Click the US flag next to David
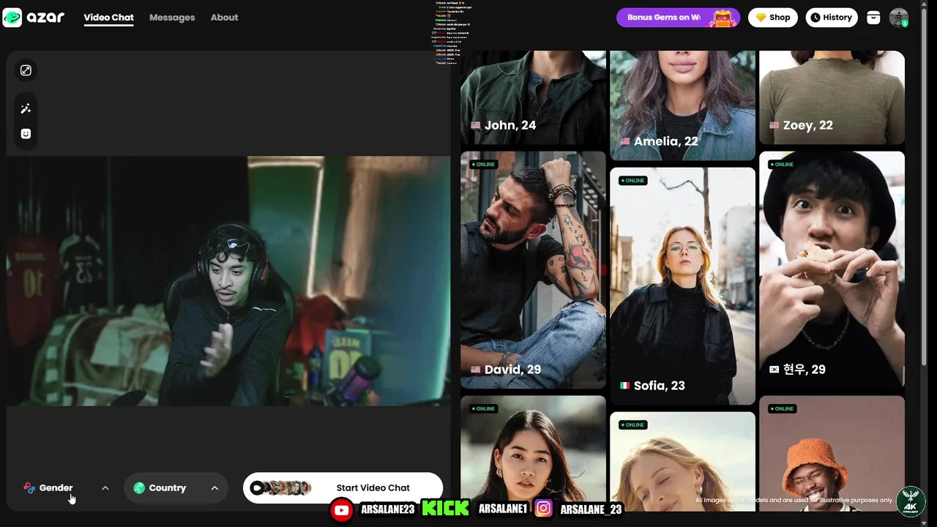 476,370
